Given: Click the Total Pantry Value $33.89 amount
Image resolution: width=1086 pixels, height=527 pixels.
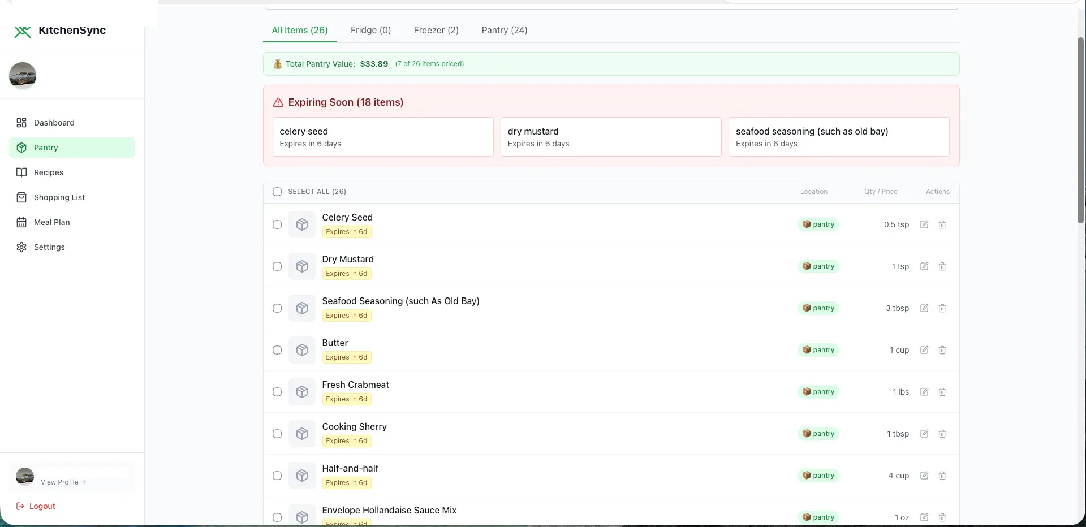Looking at the screenshot, I should click(x=374, y=64).
